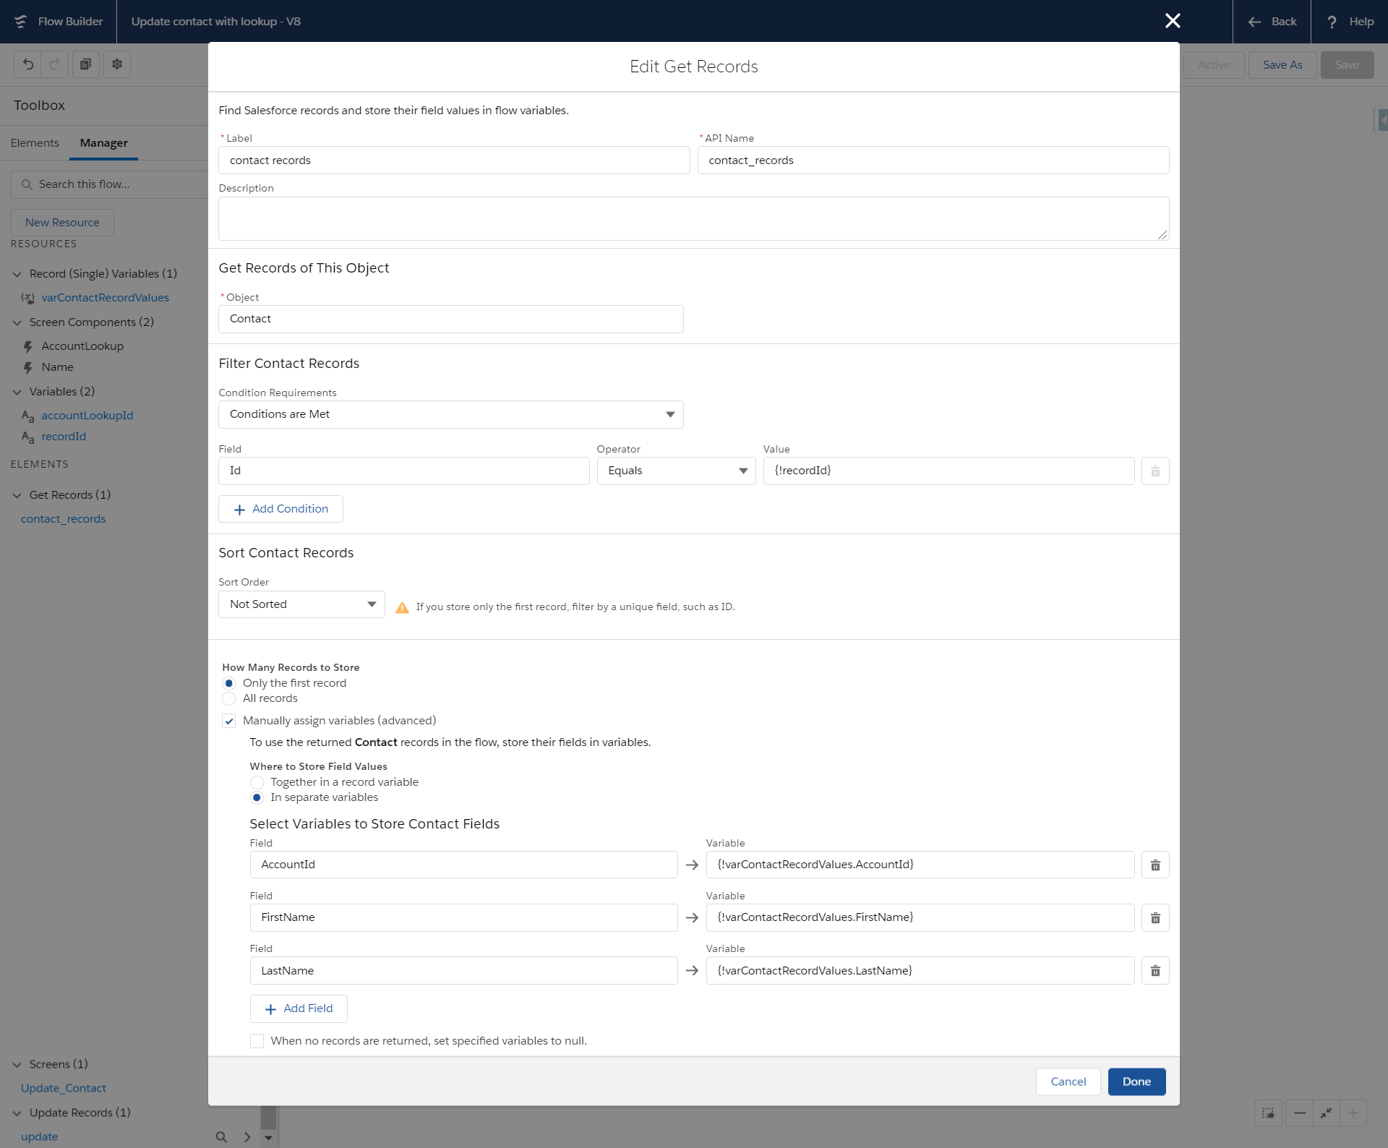Open the Not Sorted sort order dropdown
The width and height of the screenshot is (1388, 1148).
pos(301,604)
